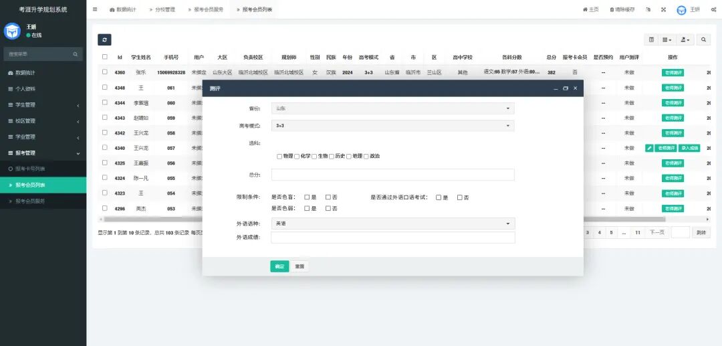Switch to the 数据统计 top tab
This screenshot has height=346, width=722.
[x=123, y=9]
